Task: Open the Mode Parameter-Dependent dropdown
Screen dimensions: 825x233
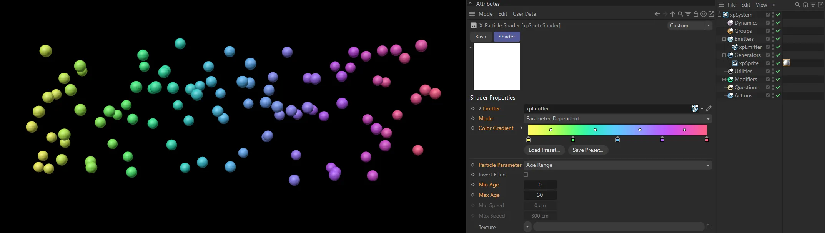Action: tap(617, 118)
